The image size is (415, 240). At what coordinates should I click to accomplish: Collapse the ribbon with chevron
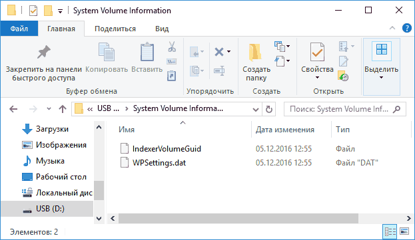[392, 28]
